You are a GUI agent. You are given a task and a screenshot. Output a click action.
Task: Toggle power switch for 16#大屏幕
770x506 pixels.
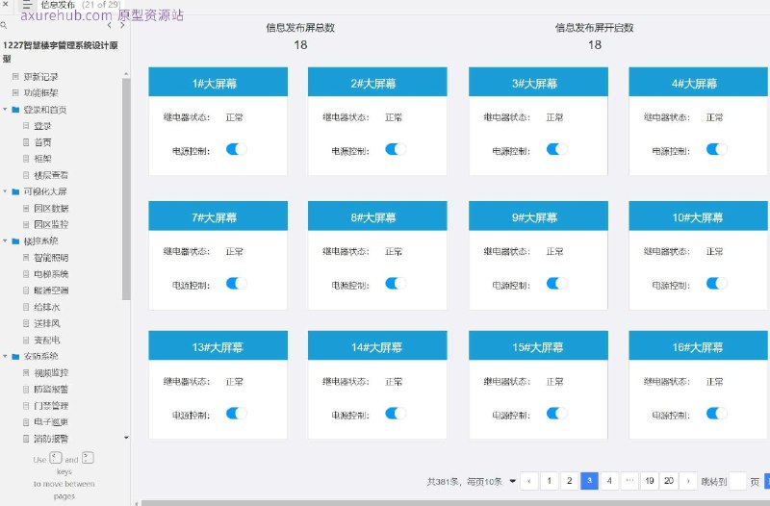(x=716, y=414)
